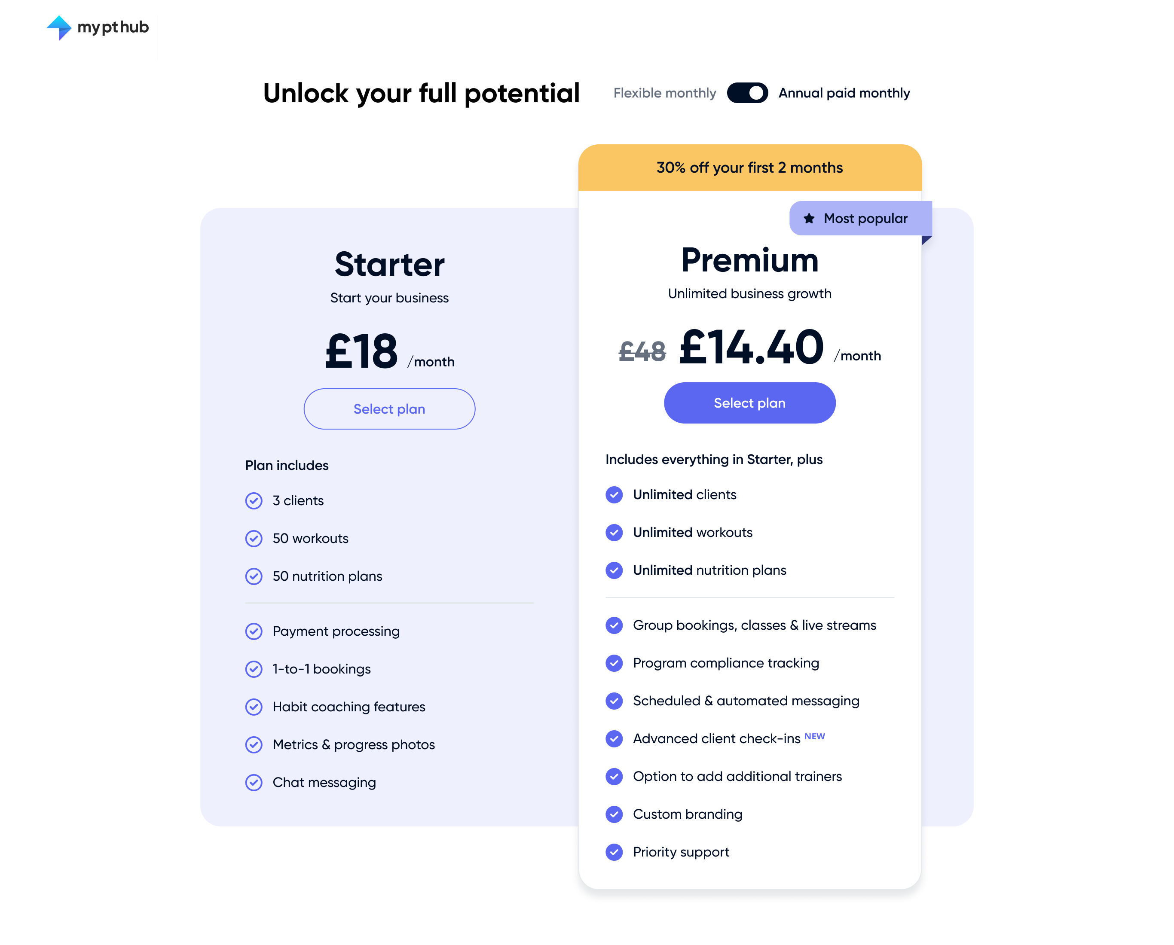Toggle the annual billing switch

click(747, 93)
